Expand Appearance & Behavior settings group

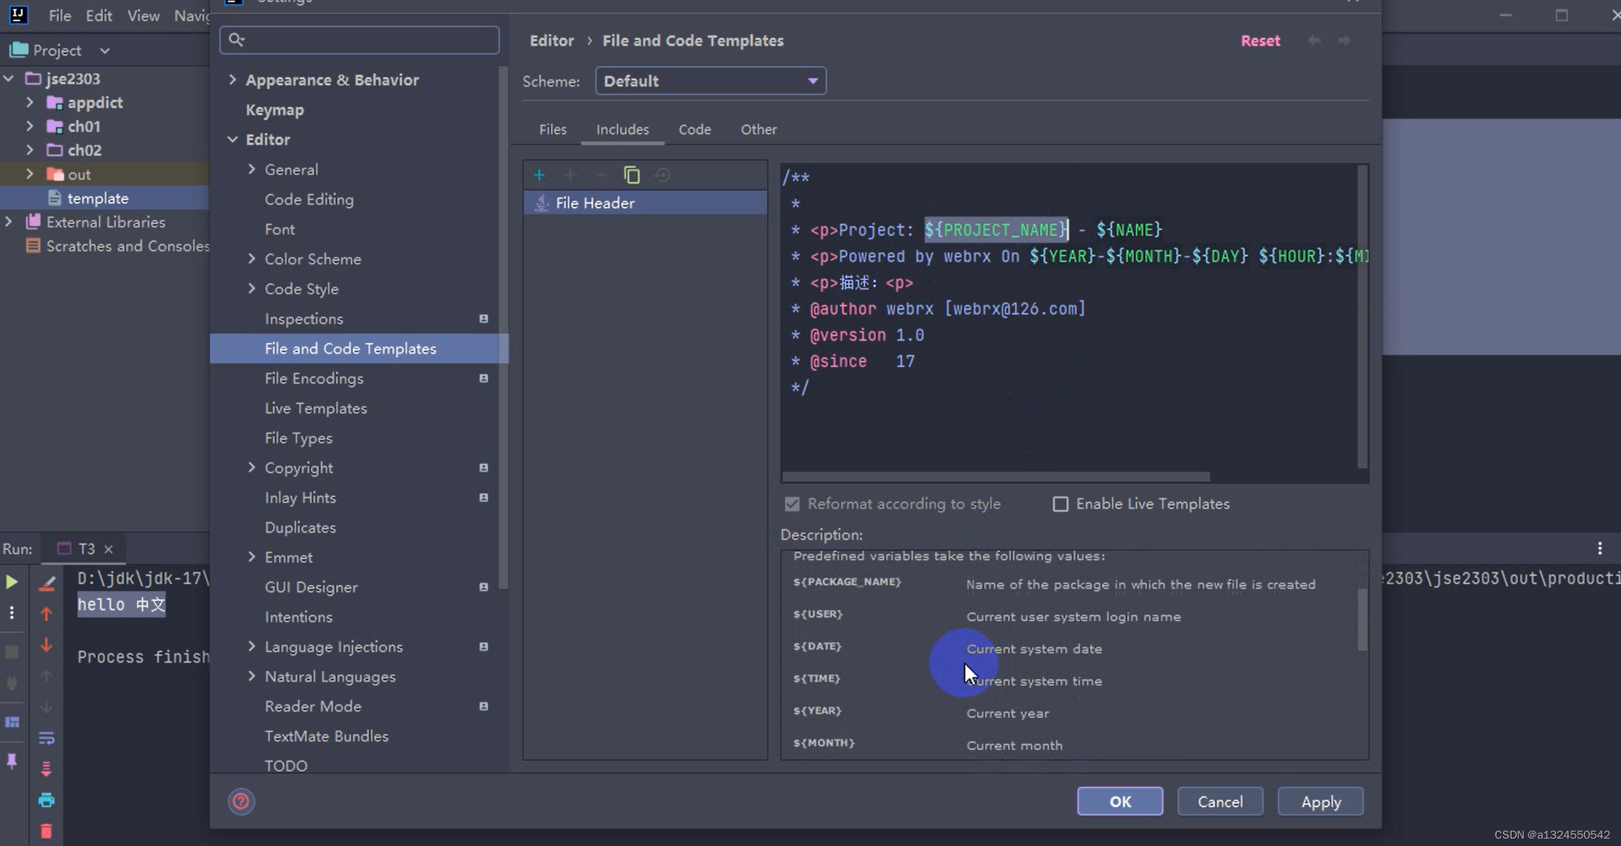232,80
